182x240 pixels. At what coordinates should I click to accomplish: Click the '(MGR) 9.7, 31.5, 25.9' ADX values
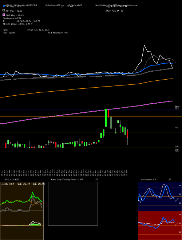[38, 30]
